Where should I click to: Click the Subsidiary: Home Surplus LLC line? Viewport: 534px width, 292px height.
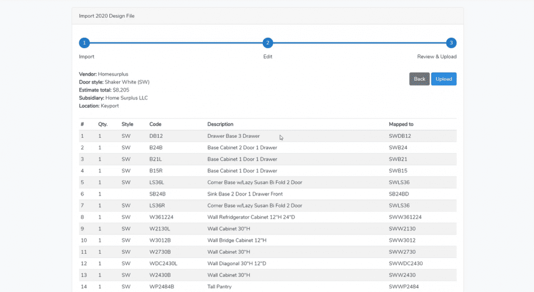[114, 98]
